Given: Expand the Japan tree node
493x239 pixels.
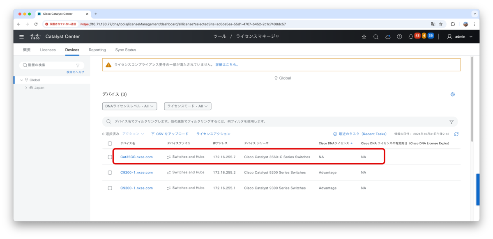Looking at the screenshot, I should pos(26,88).
